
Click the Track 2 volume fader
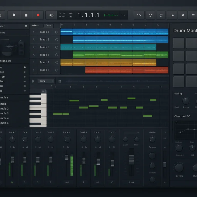click(98, 162)
